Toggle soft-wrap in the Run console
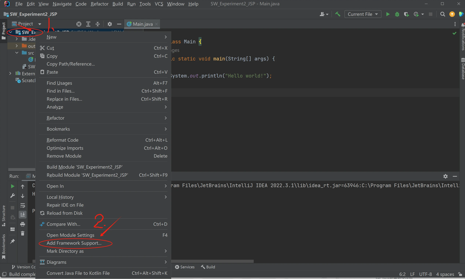The width and height of the screenshot is (465, 279). 23,205
